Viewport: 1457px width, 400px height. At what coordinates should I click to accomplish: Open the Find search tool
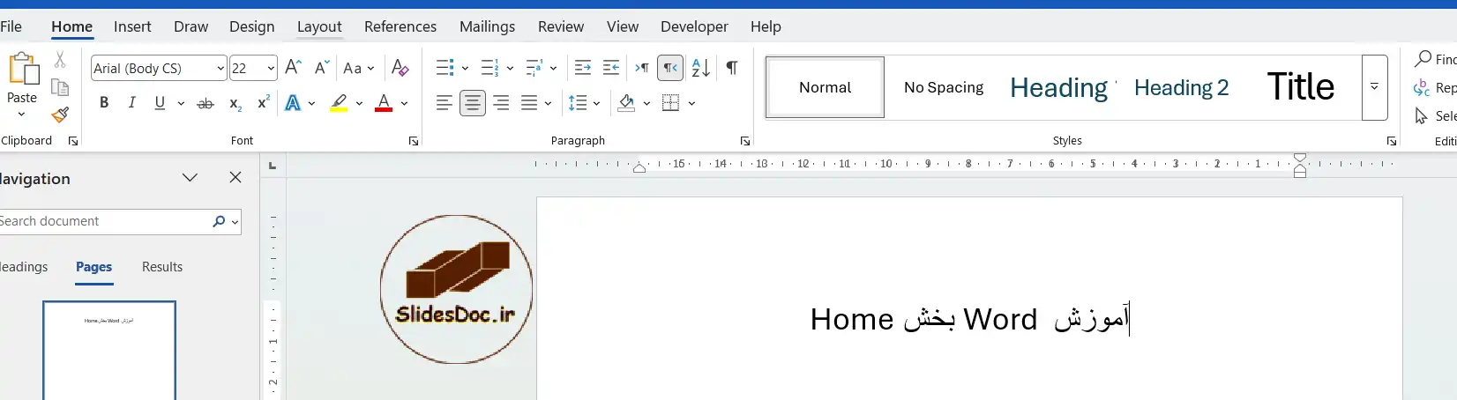point(1435,59)
